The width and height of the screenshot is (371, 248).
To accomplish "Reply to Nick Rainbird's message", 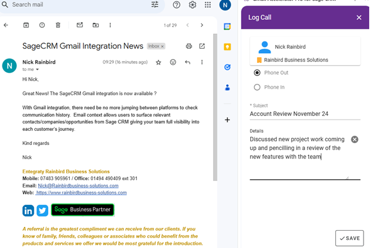I will 187,62.
